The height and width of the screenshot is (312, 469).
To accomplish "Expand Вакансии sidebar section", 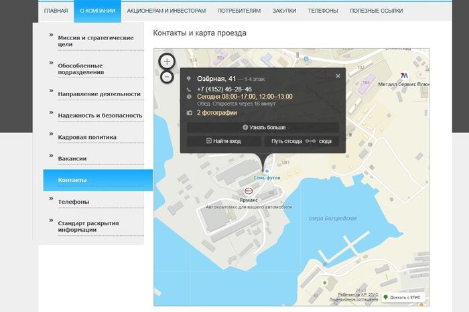I will (72, 158).
